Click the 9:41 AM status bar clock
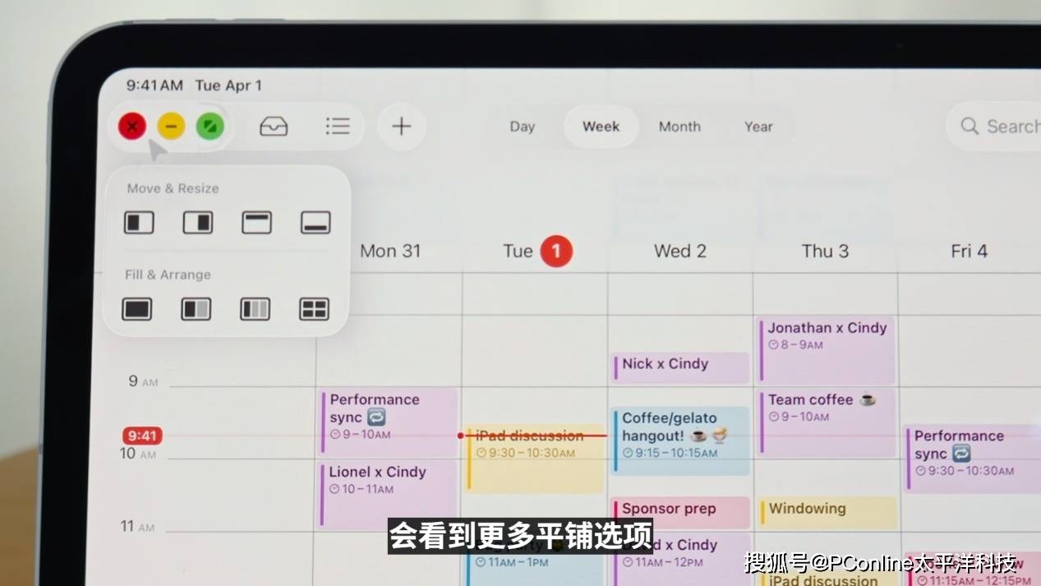This screenshot has height=586, width=1041. click(x=154, y=85)
